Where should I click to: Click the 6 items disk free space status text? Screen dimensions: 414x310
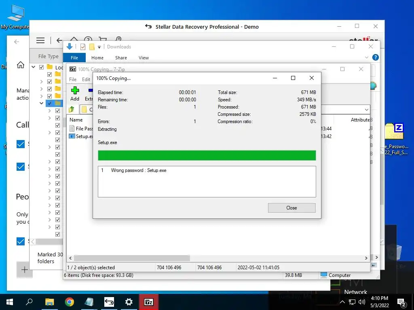pyautogui.click(x=99, y=275)
